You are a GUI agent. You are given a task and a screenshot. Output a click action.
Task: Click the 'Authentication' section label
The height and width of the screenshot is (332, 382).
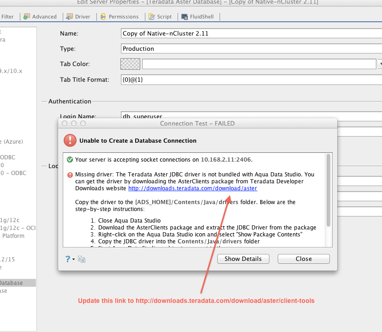[70, 101]
